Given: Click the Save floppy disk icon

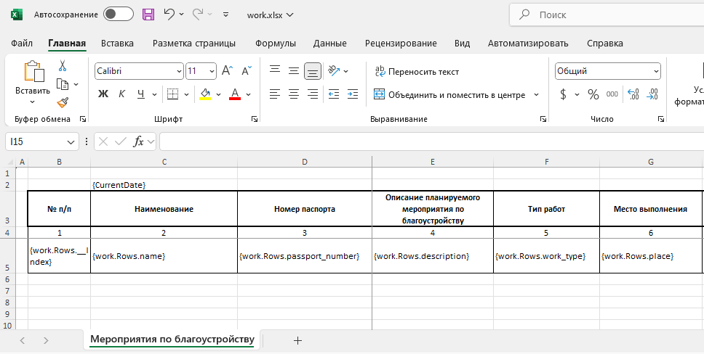Looking at the screenshot, I should 148,15.
